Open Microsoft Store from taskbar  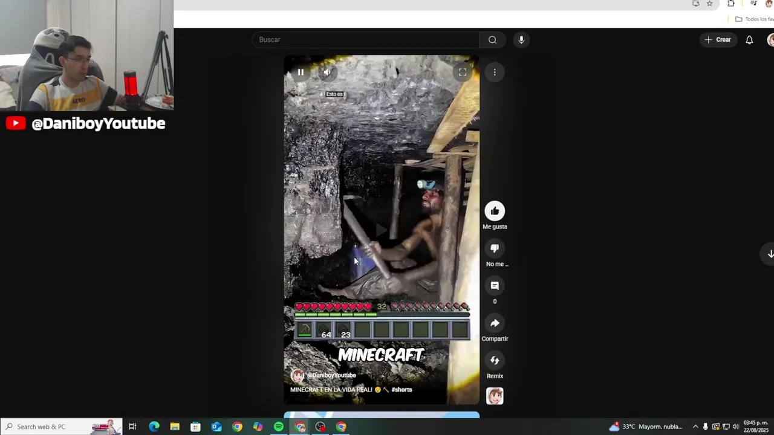pyautogui.click(x=195, y=427)
